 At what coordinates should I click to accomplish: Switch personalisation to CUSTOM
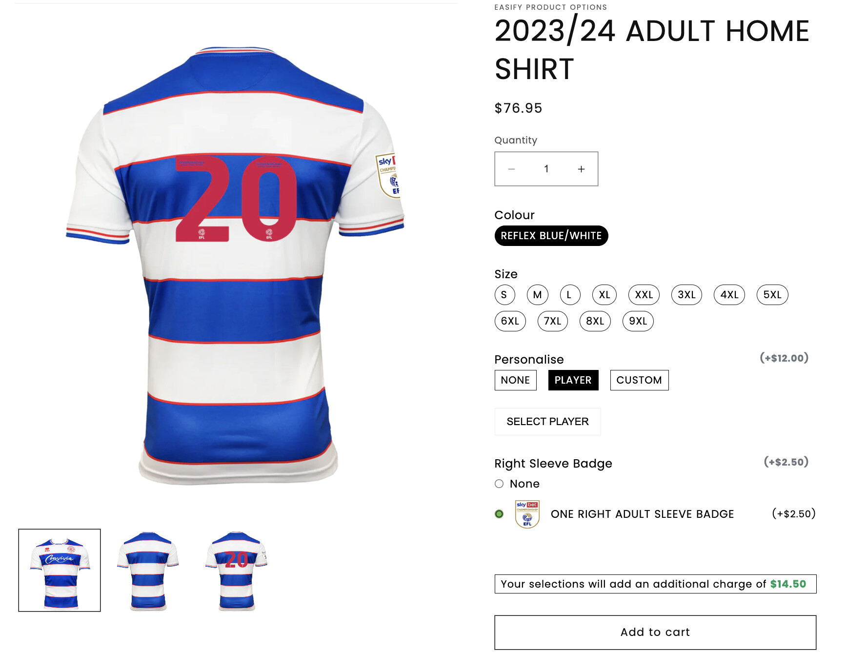pos(639,380)
